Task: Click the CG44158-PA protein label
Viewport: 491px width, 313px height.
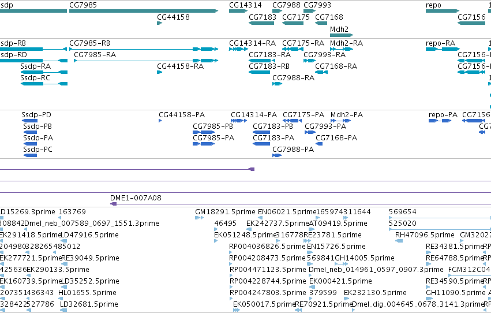Action: (x=182, y=115)
